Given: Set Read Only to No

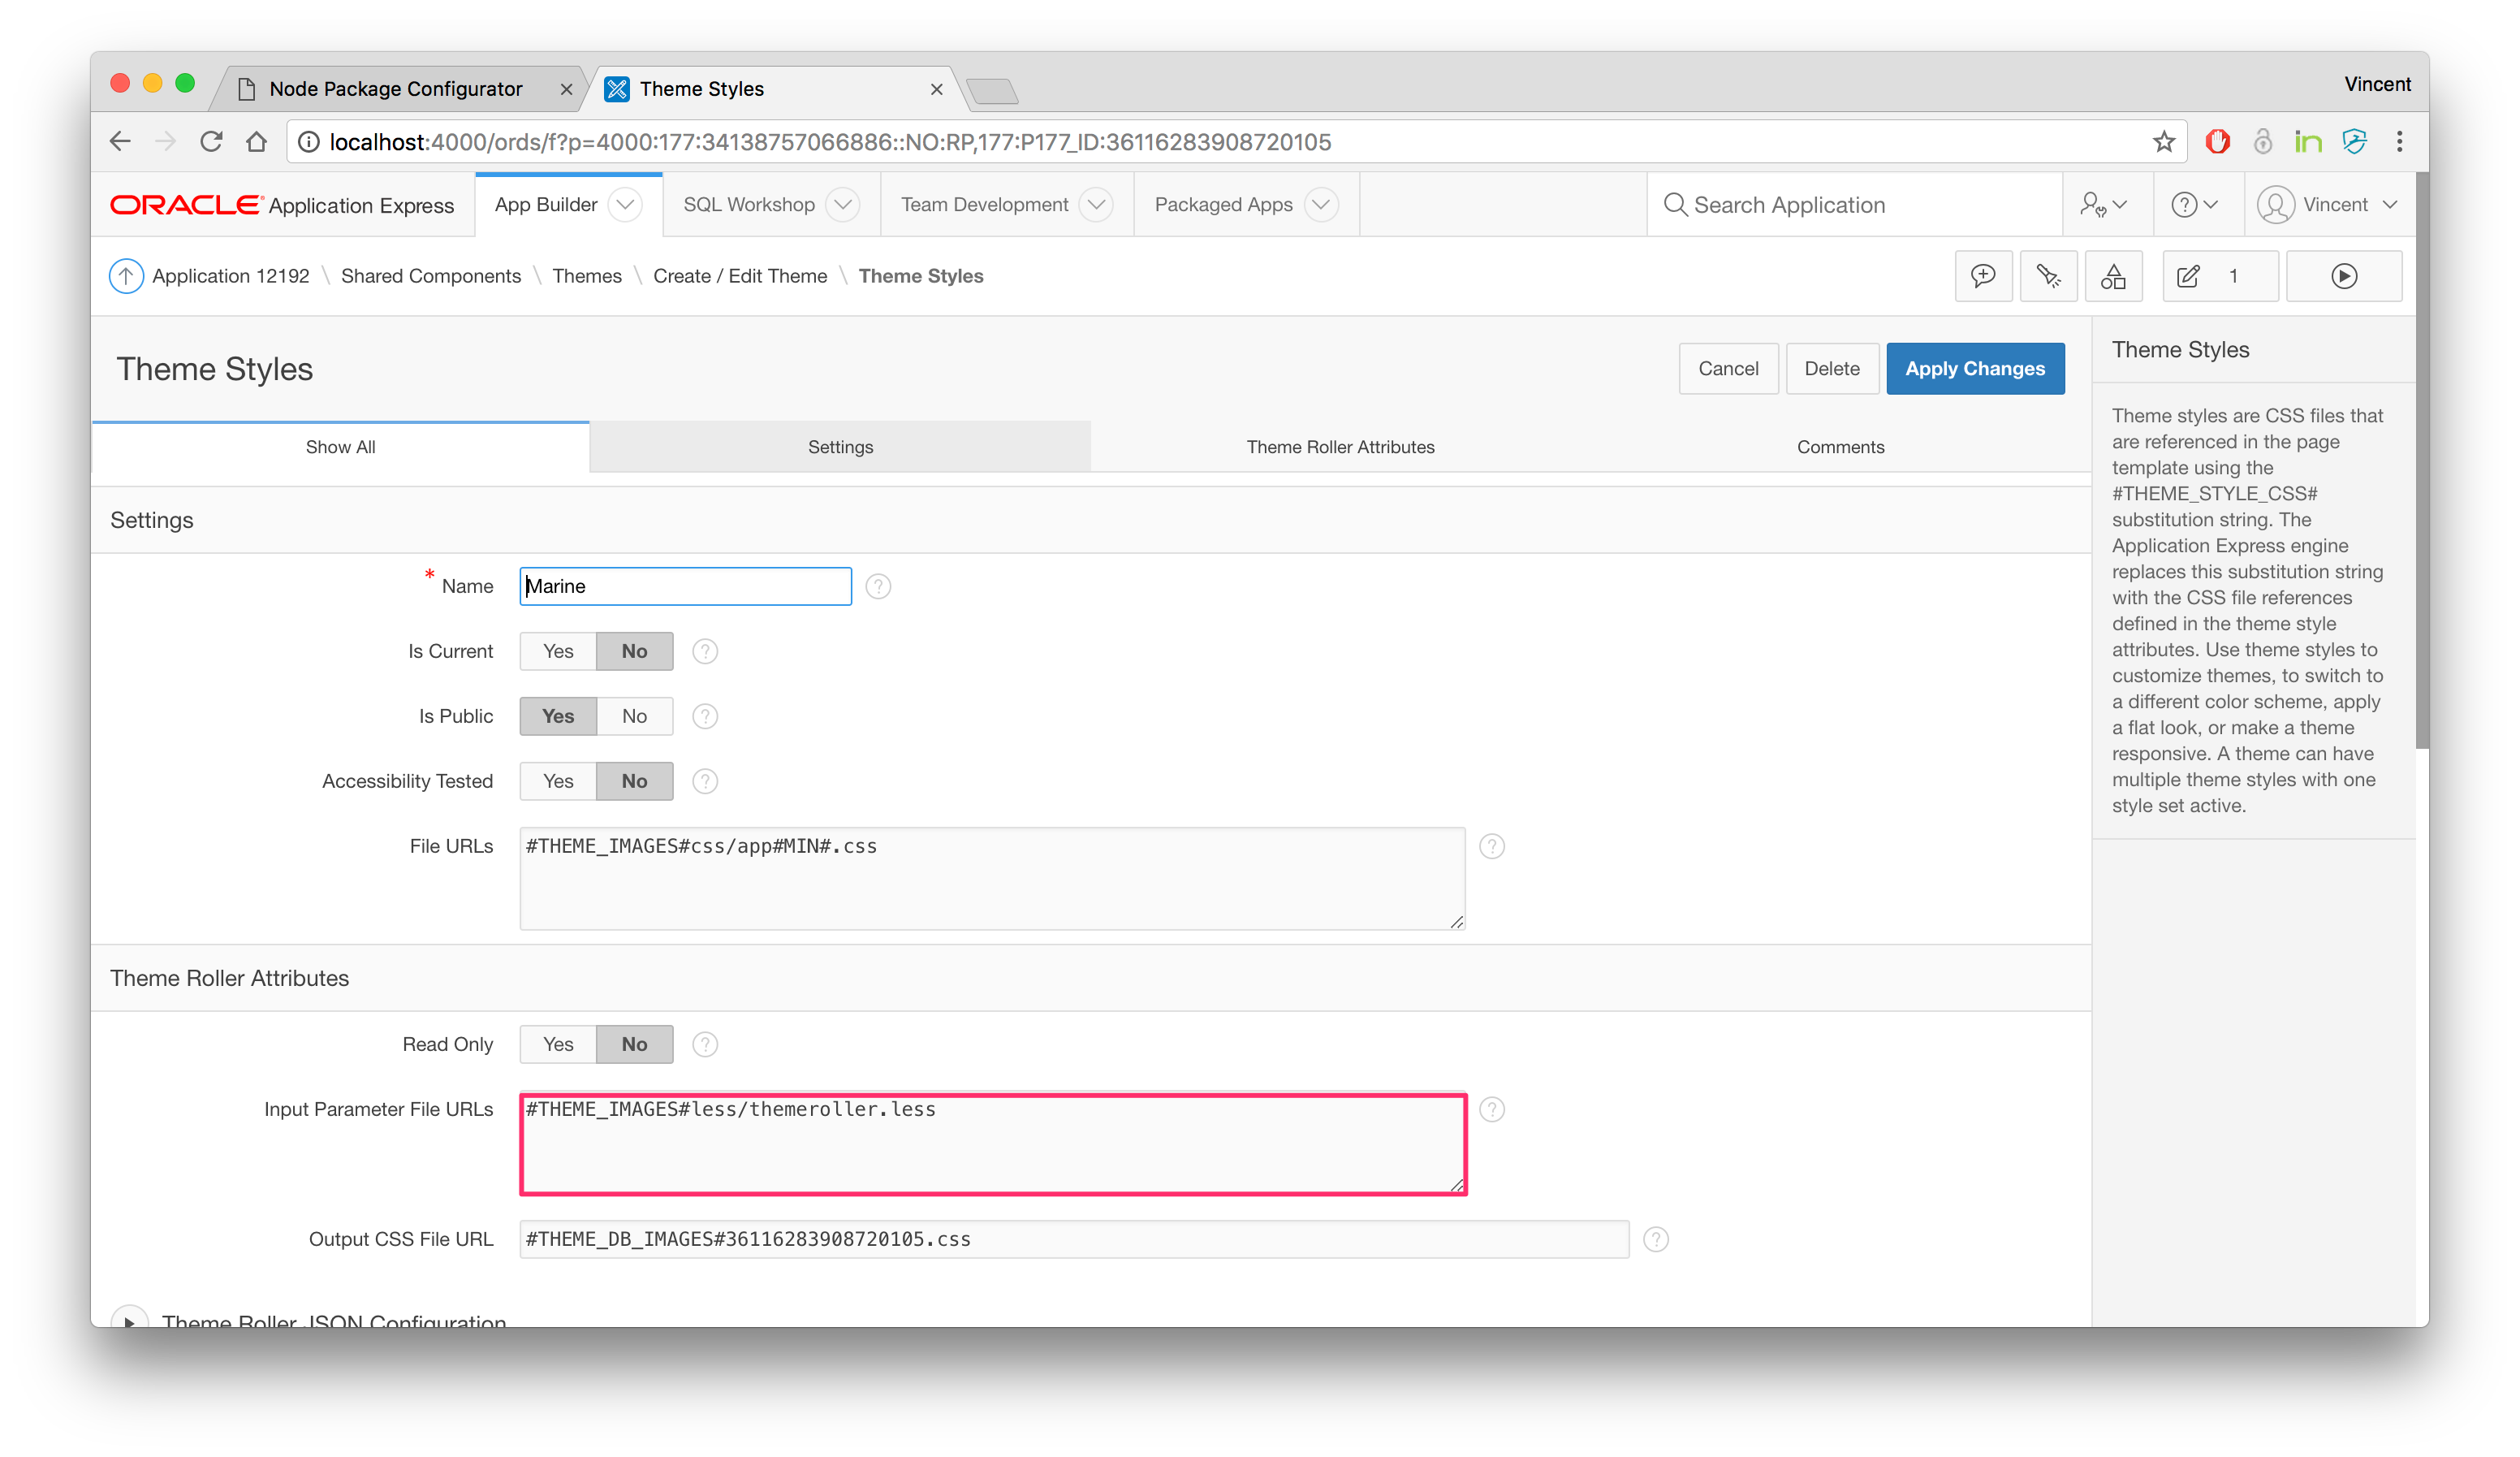Looking at the screenshot, I should coord(635,1044).
